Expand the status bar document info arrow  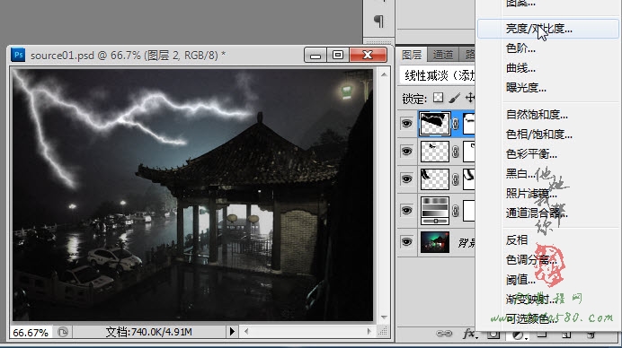[232, 331]
